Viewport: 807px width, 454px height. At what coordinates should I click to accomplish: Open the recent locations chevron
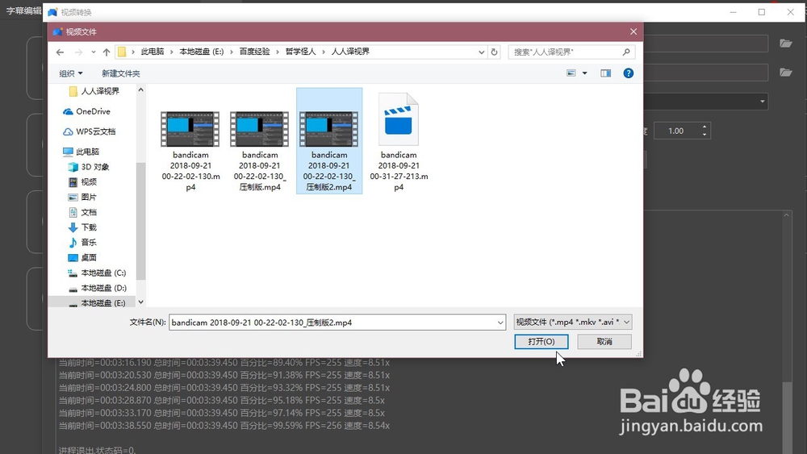click(x=93, y=52)
